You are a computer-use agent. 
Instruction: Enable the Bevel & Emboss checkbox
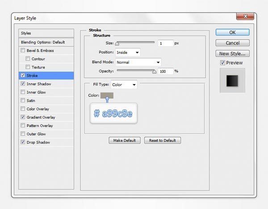(x=23, y=50)
